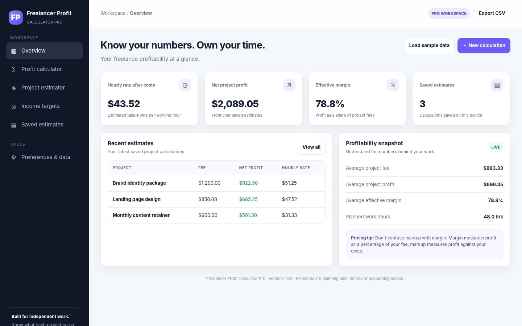Click the Overview grid icon in sidebar
Image resolution: width=522 pixels, height=326 pixels.
pyautogui.click(x=14, y=51)
